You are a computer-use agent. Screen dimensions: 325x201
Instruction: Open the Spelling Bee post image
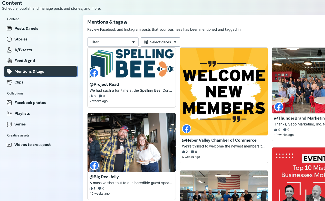[131, 64]
